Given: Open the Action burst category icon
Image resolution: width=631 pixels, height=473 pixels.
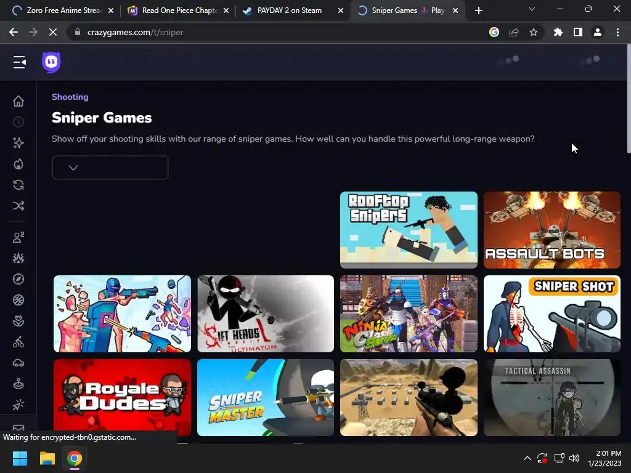Looking at the screenshot, I should [x=18, y=258].
